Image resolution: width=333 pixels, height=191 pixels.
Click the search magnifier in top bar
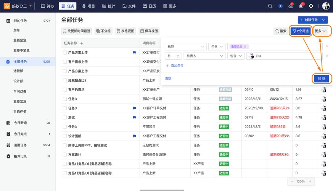pyautogui.click(x=270, y=6)
